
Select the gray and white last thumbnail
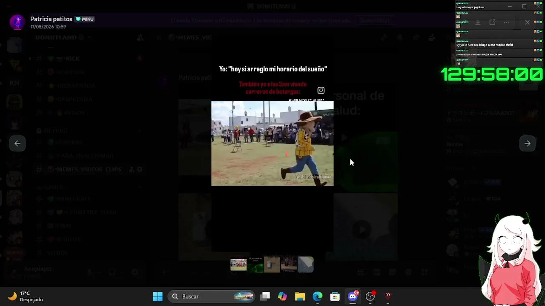[306, 264]
